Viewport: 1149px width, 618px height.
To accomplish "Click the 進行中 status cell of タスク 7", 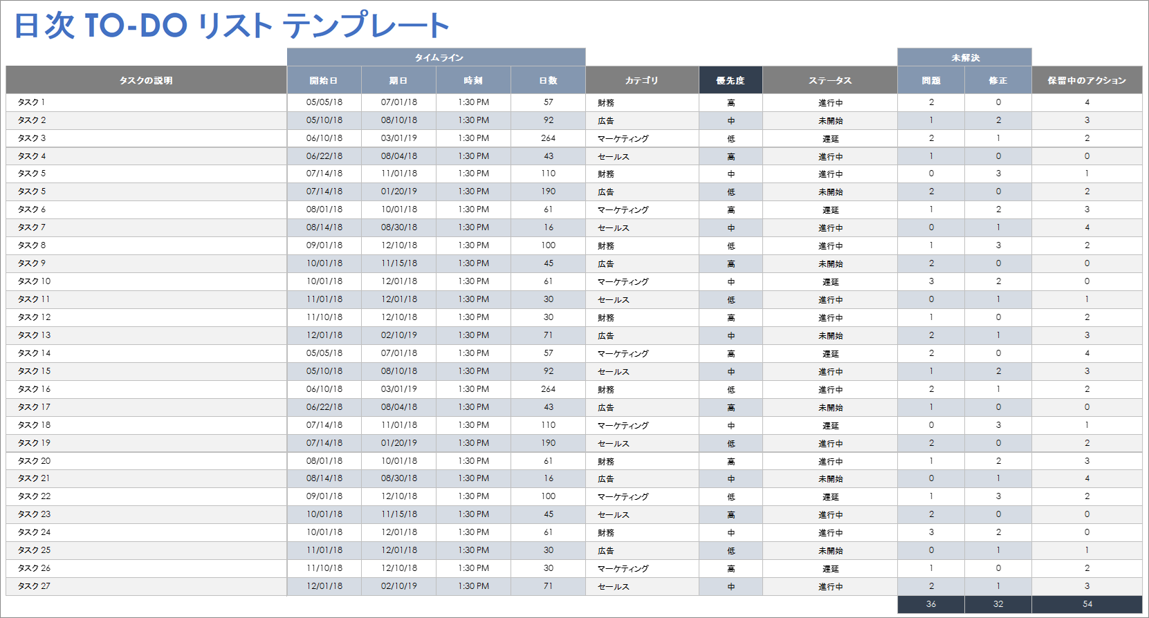I will (830, 227).
